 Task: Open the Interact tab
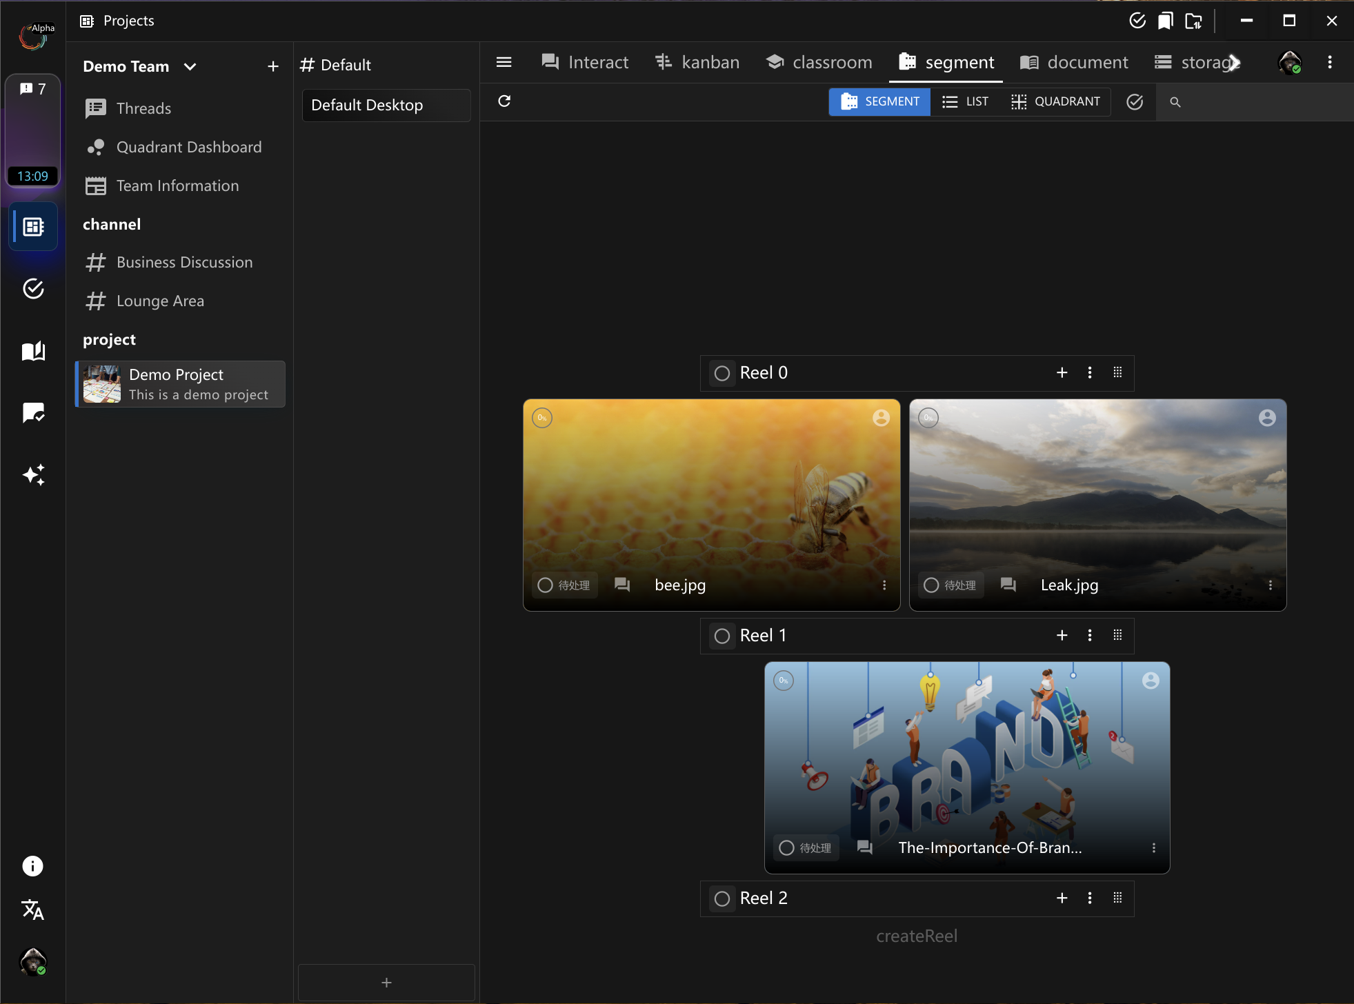(x=585, y=62)
